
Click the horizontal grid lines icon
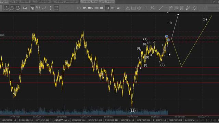tap(56, 8)
